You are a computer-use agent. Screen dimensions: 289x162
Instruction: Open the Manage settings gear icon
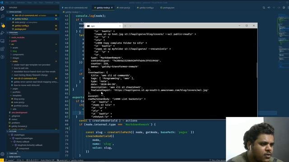(2, 154)
